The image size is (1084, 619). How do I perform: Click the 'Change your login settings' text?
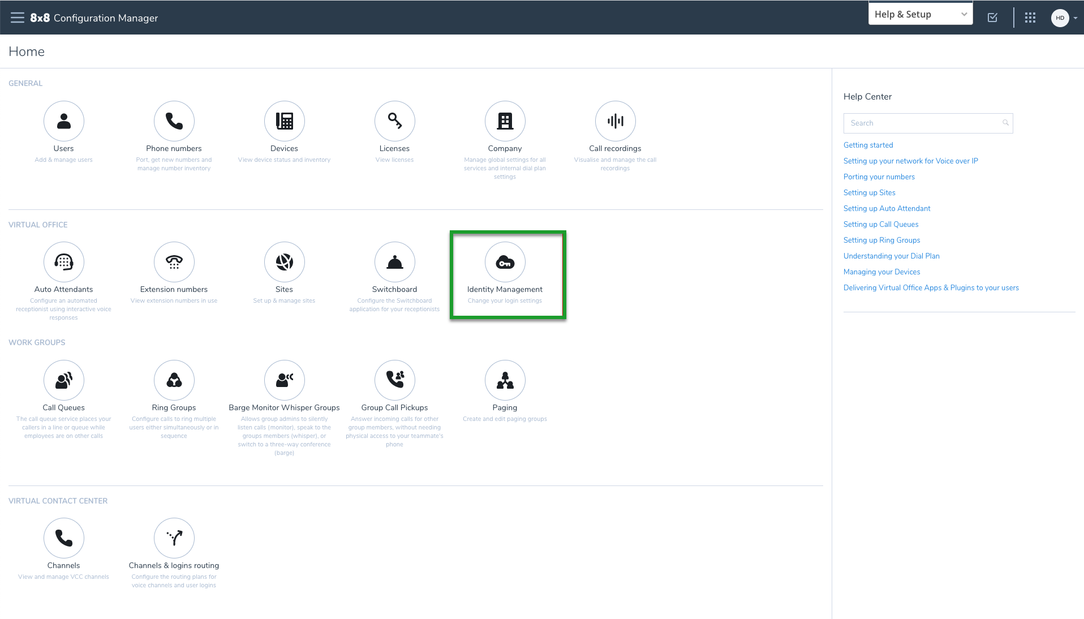click(505, 301)
